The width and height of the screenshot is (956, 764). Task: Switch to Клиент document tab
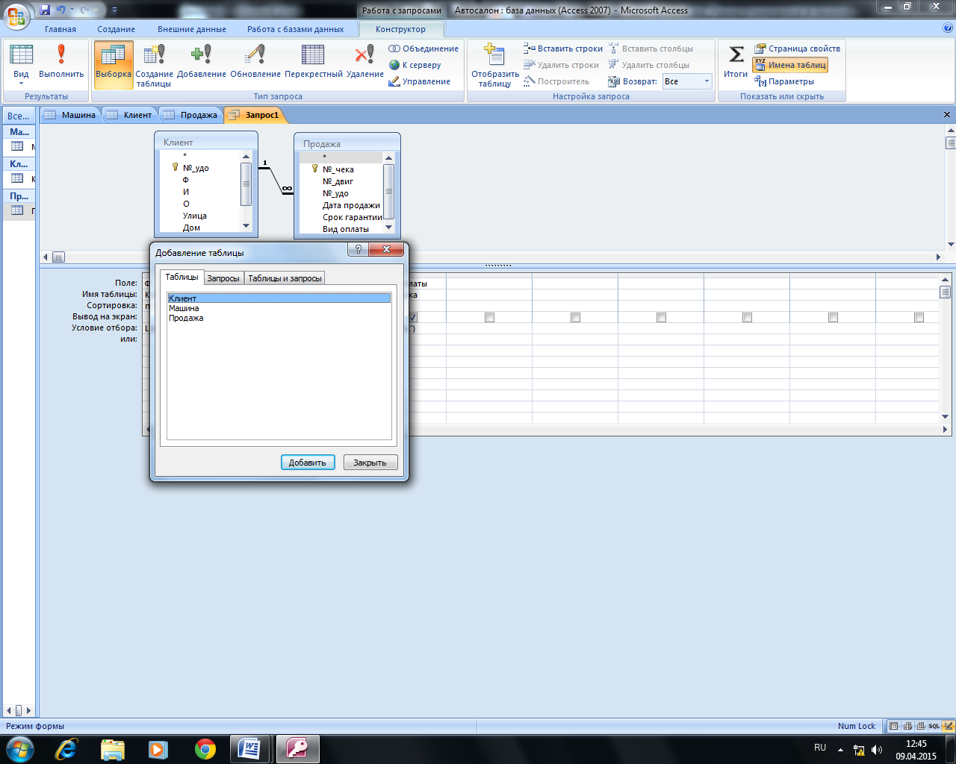click(x=130, y=115)
